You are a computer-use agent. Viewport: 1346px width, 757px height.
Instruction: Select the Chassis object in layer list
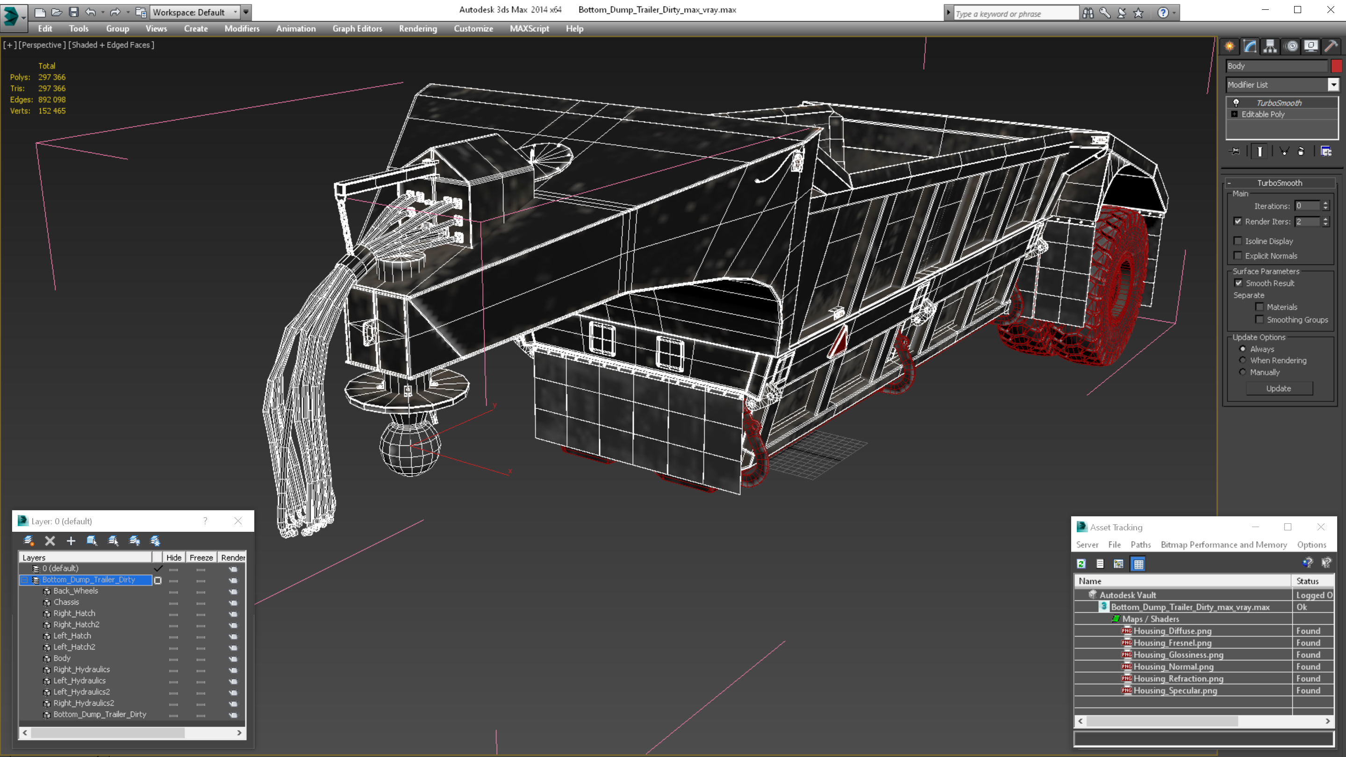coord(66,602)
